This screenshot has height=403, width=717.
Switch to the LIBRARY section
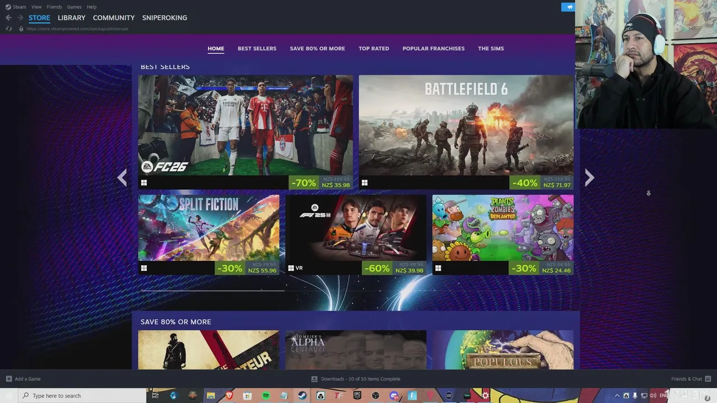72,18
